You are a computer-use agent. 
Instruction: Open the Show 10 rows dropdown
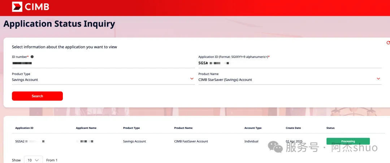[x=33, y=160]
